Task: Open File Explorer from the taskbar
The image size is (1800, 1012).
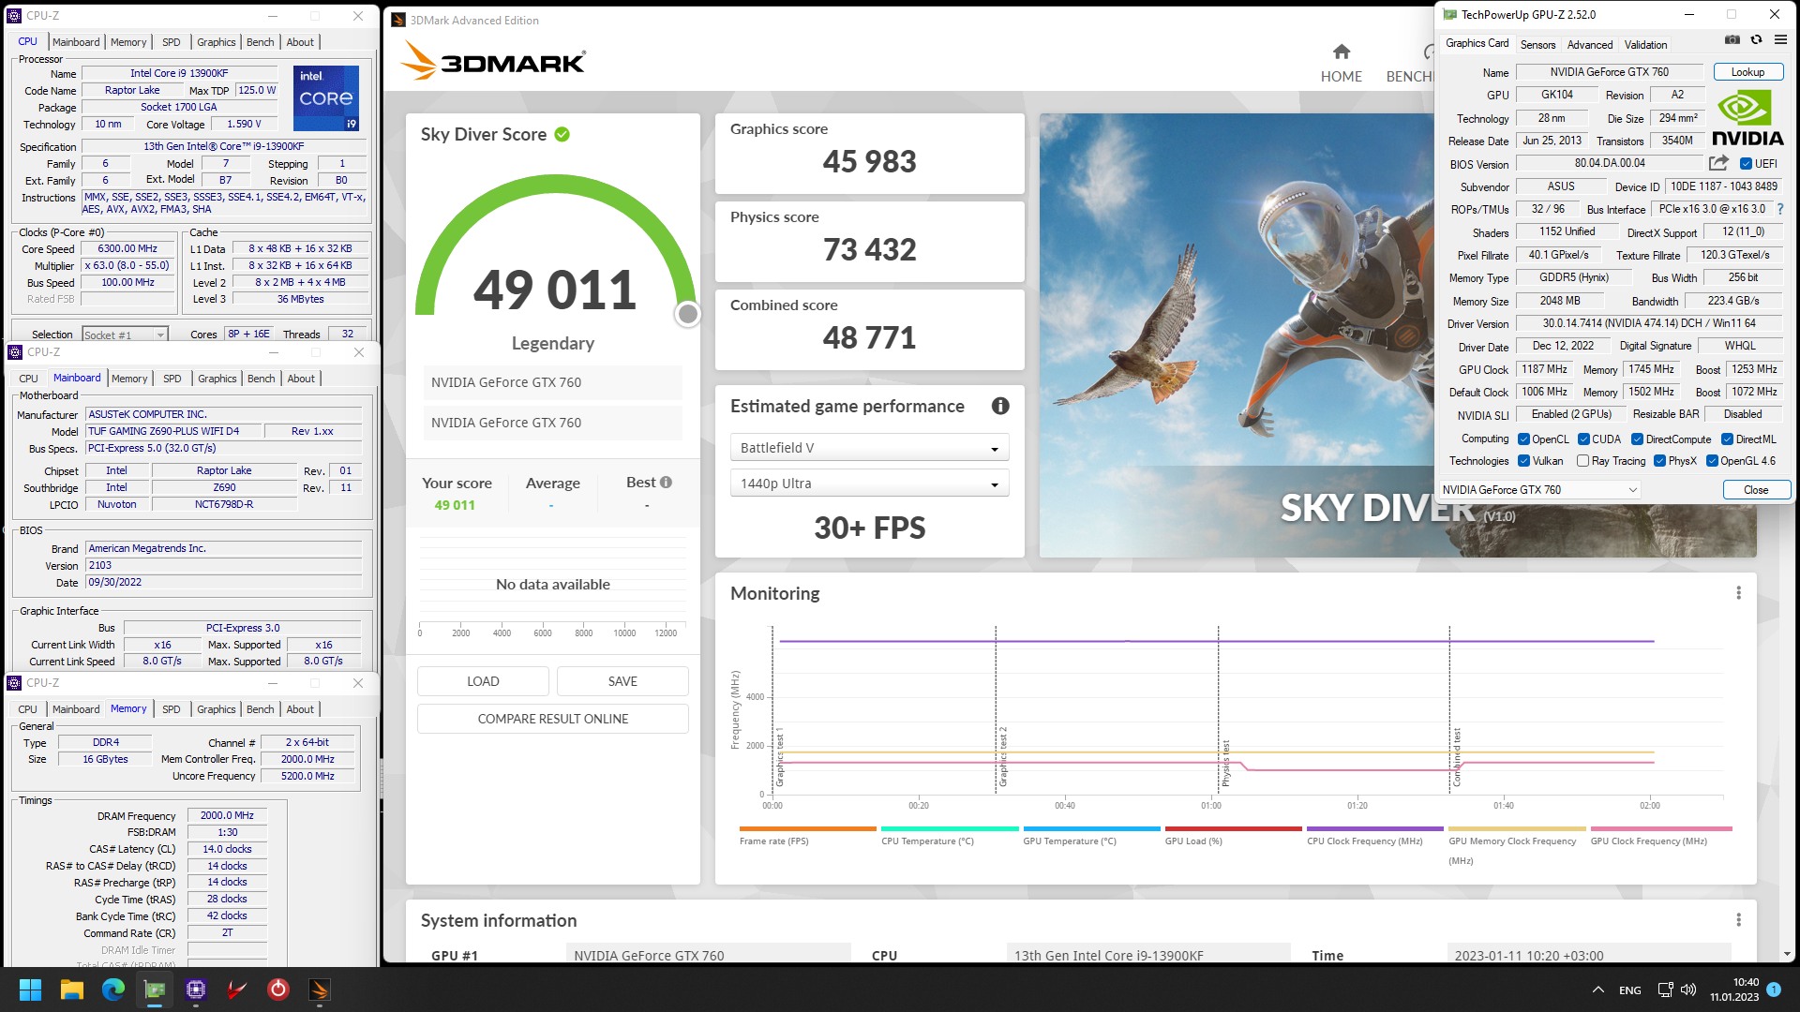Action: pos(72,990)
